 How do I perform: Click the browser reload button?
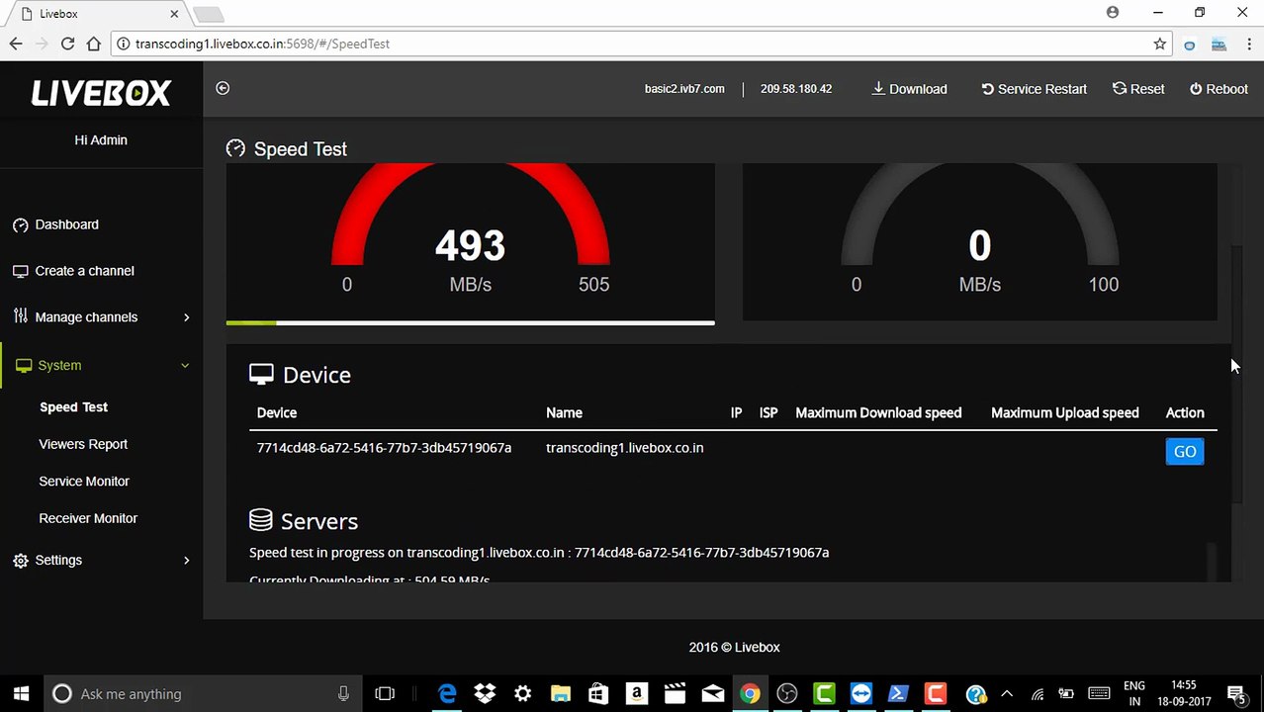67,44
